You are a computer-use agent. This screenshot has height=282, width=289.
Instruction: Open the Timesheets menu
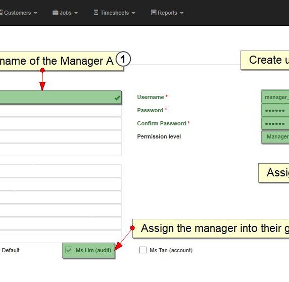click(115, 13)
